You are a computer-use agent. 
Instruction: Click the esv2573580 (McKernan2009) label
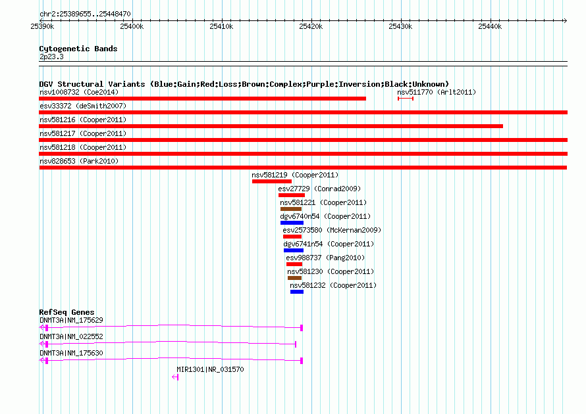332,230
